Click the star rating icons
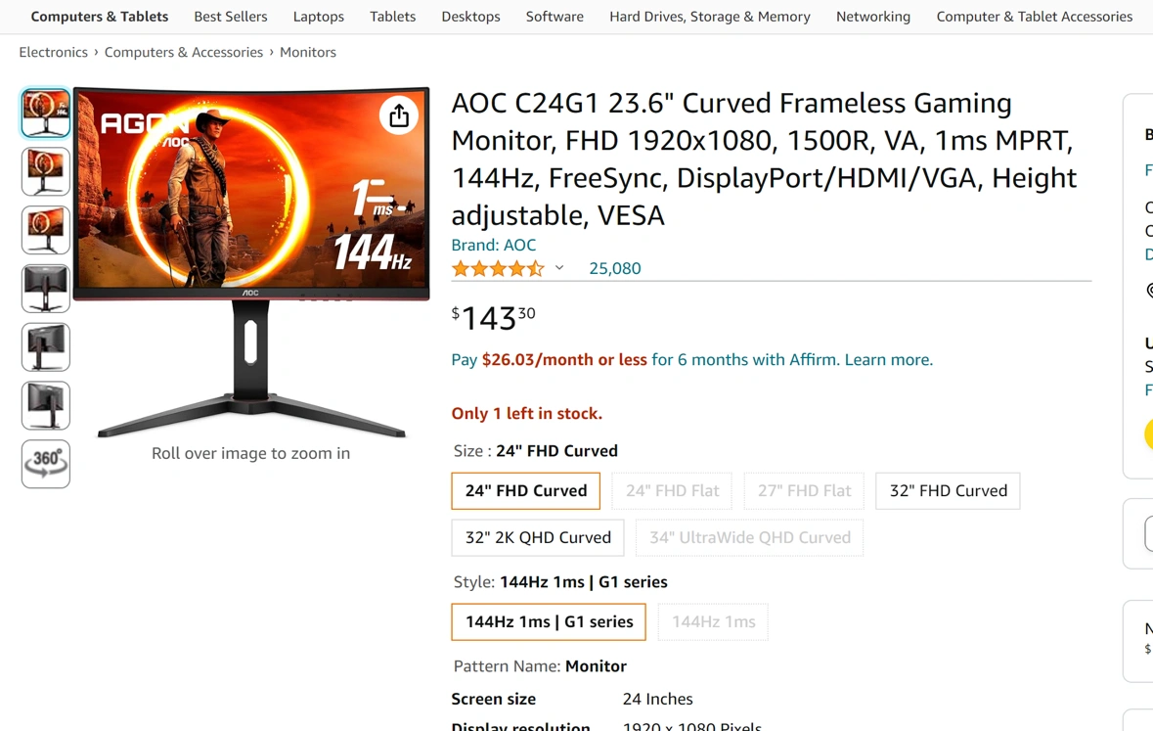 point(498,269)
